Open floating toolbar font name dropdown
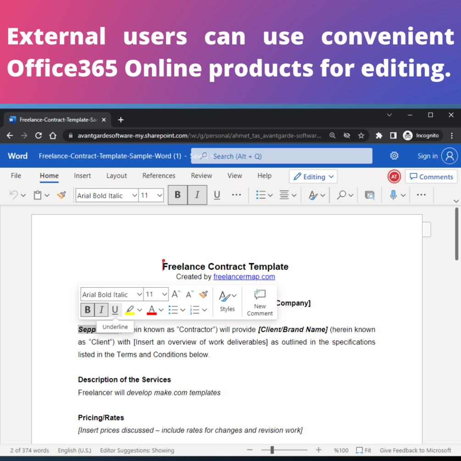 (139, 294)
